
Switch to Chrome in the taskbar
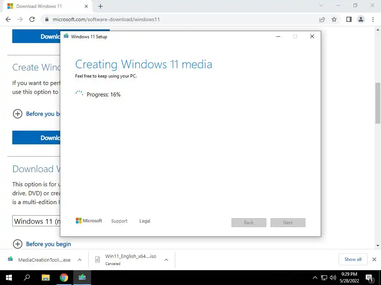(64, 278)
